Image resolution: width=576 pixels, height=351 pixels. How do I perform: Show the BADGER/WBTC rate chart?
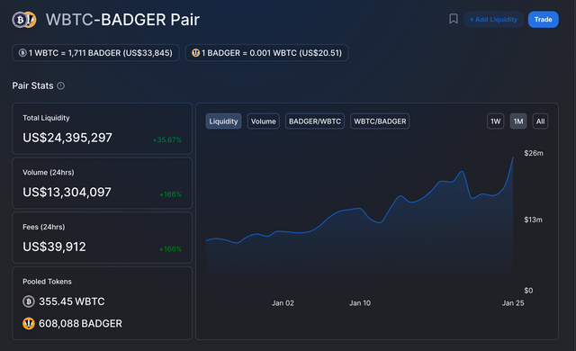coord(315,121)
